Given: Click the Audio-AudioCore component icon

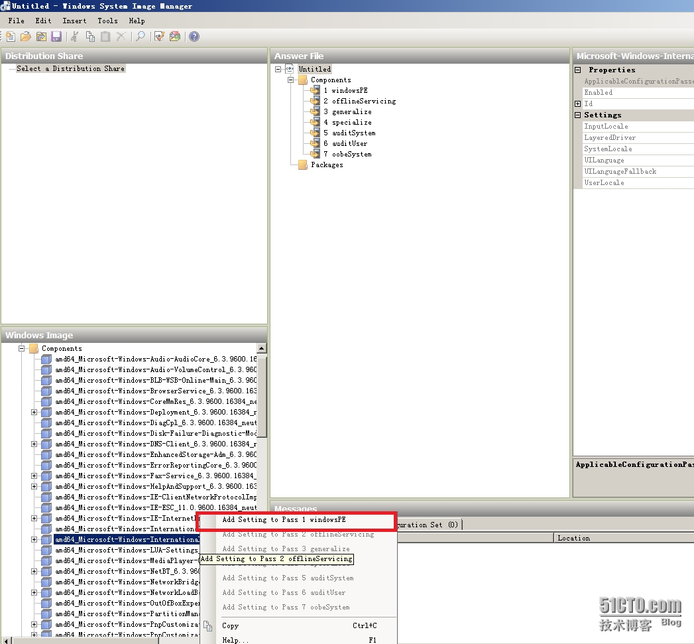Looking at the screenshot, I should [x=46, y=359].
